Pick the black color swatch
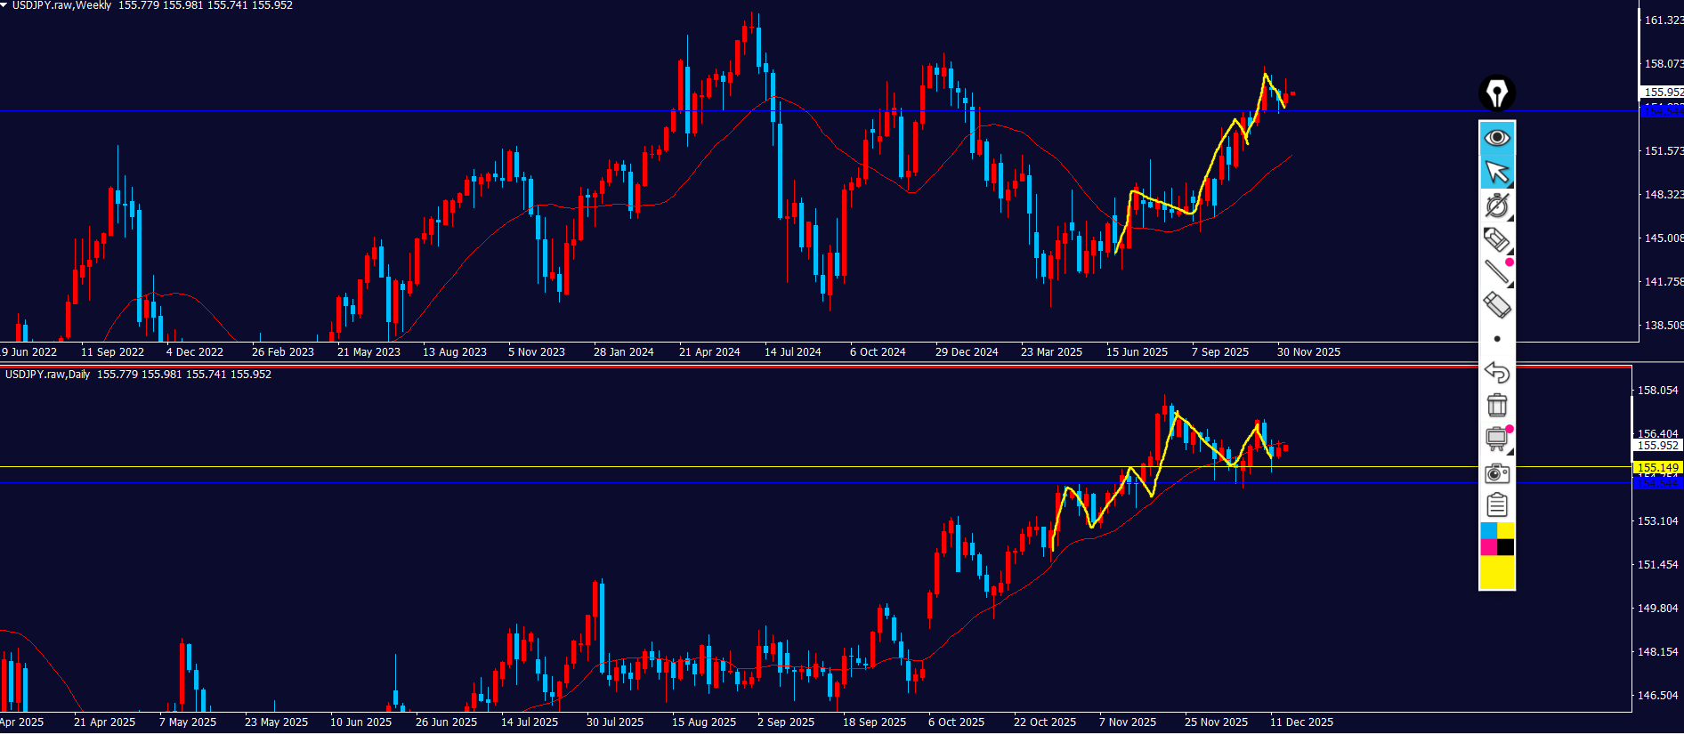This screenshot has height=734, width=1684. pos(1506,547)
